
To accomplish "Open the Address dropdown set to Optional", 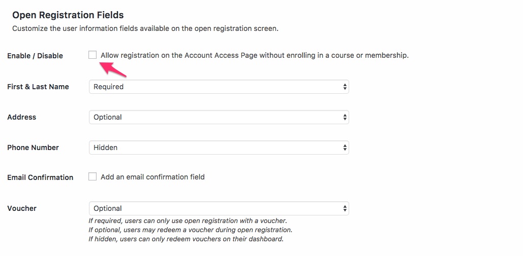I will pyautogui.click(x=219, y=117).
